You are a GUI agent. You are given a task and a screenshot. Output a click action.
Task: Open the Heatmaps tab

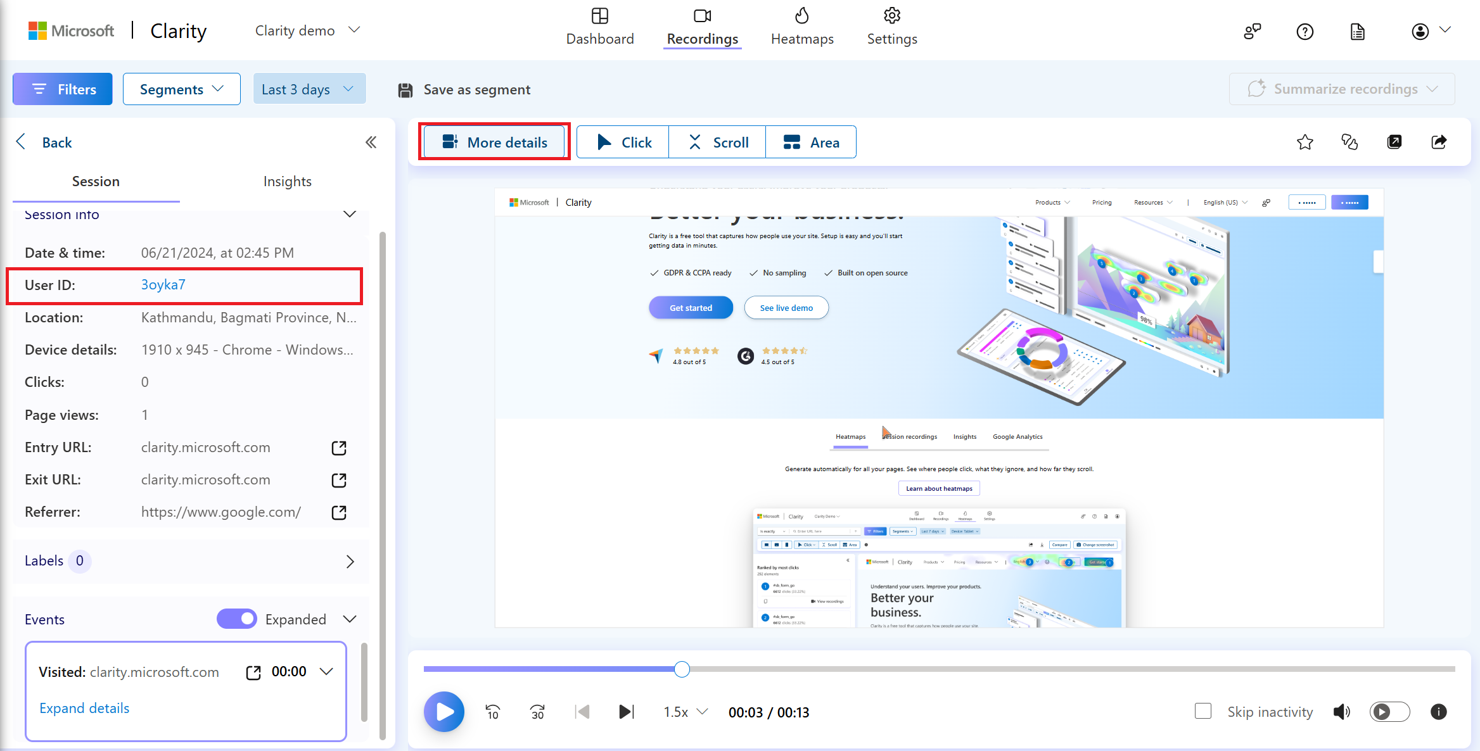point(802,27)
